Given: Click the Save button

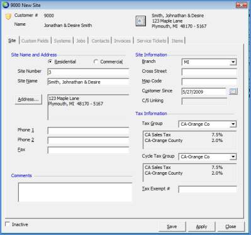Looking at the screenshot, I should click(172, 227).
